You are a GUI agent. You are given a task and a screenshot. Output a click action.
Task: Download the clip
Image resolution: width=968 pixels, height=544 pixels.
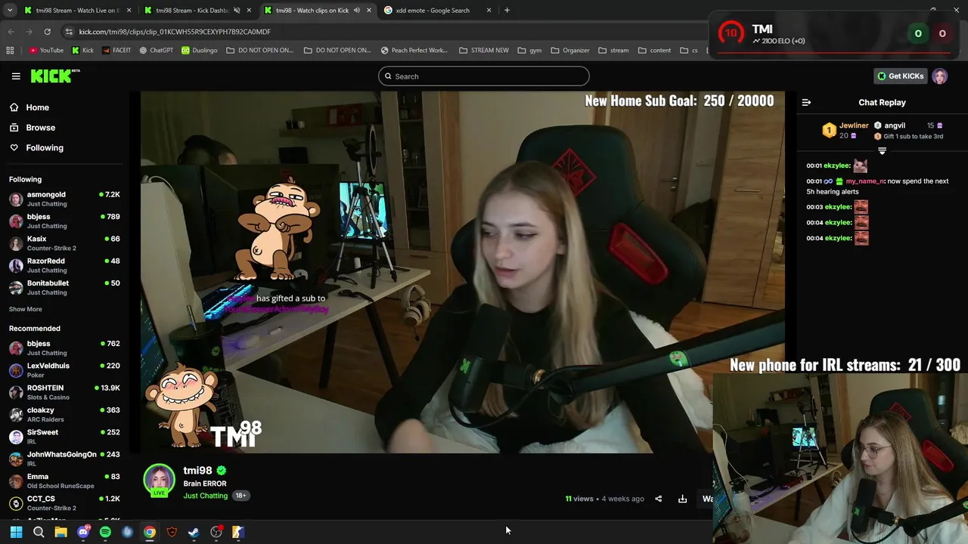(682, 499)
